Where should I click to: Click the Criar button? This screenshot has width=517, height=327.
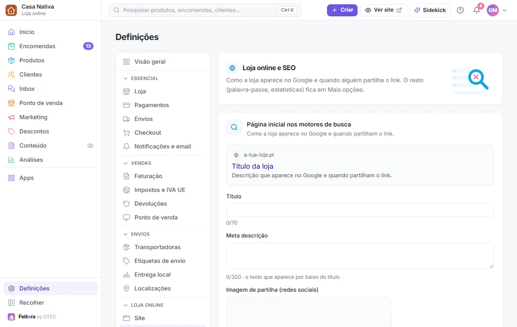click(x=342, y=10)
